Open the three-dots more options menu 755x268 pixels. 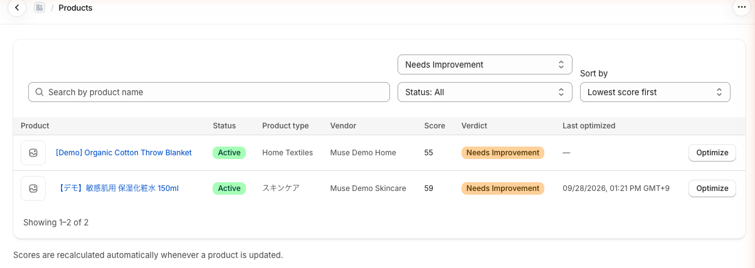pos(742,8)
